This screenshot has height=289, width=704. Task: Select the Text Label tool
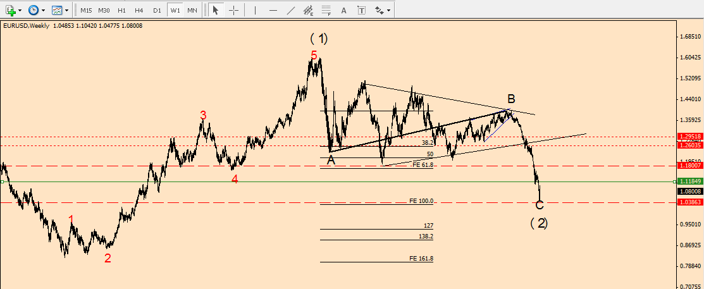point(361,10)
